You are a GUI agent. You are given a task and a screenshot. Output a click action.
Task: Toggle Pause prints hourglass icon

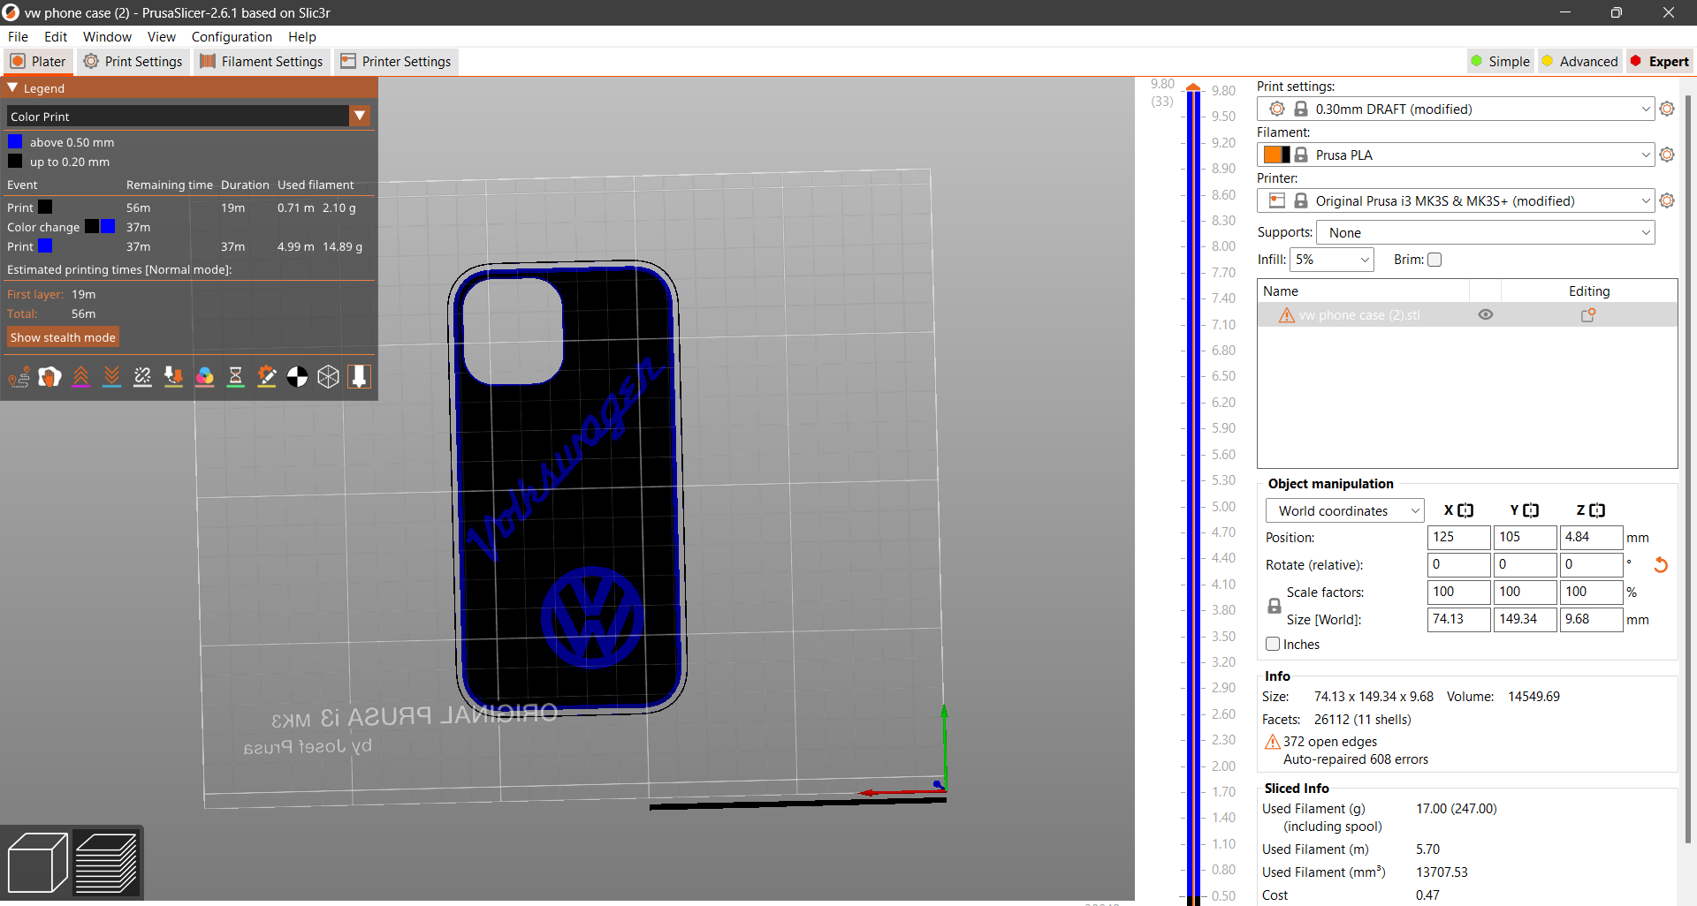[x=236, y=378]
